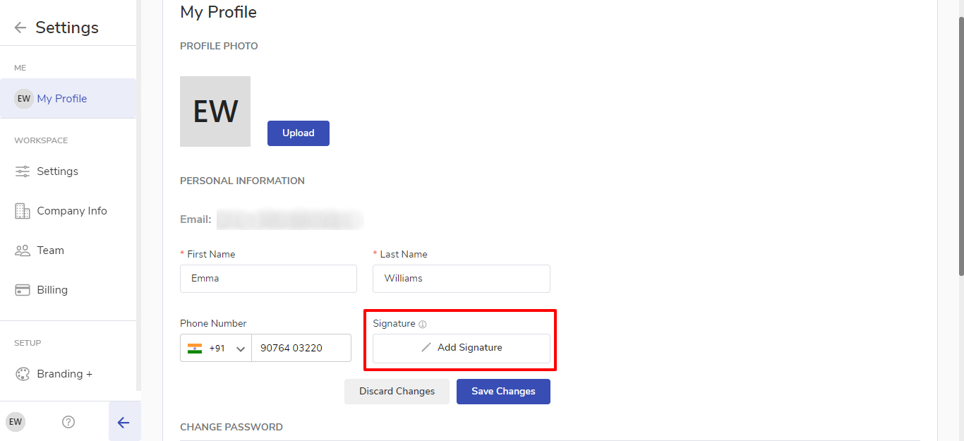Click the back arrow beside Settings title
964x441 pixels.
(20, 28)
